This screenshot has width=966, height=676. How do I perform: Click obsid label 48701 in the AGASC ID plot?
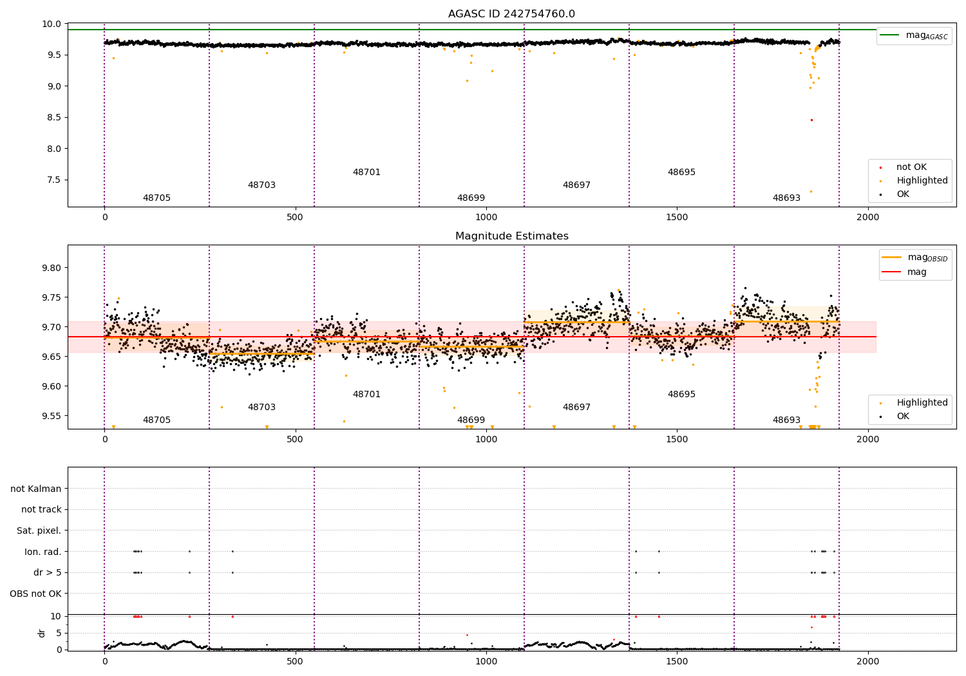click(x=366, y=173)
